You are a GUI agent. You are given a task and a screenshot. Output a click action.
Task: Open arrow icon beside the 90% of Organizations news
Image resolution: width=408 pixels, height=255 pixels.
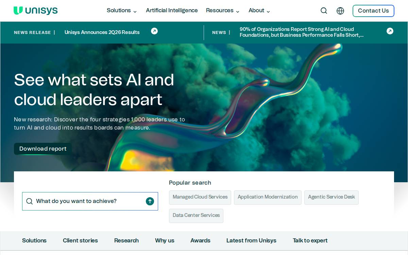[x=390, y=31]
